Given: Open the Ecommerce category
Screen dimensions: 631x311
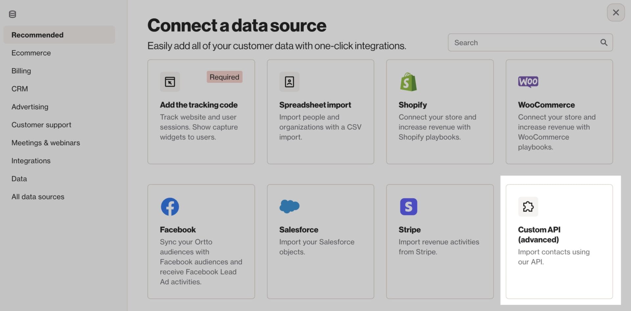Looking at the screenshot, I should click(31, 53).
